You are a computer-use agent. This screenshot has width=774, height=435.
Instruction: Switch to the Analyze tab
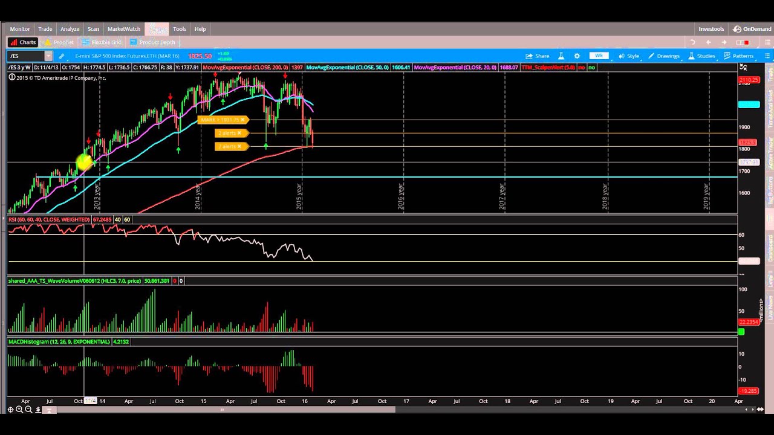point(70,29)
